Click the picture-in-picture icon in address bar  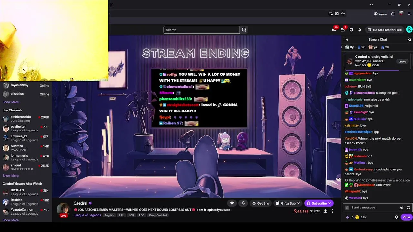click(x=331, y=14)
